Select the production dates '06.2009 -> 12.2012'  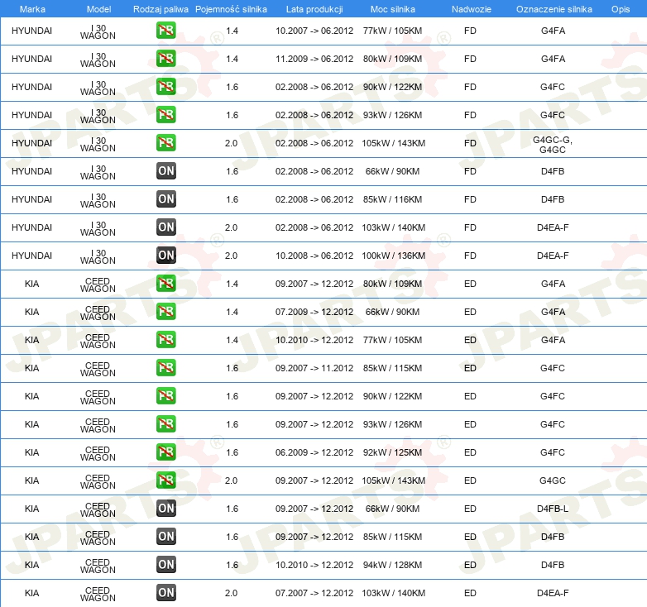point(314,452)
